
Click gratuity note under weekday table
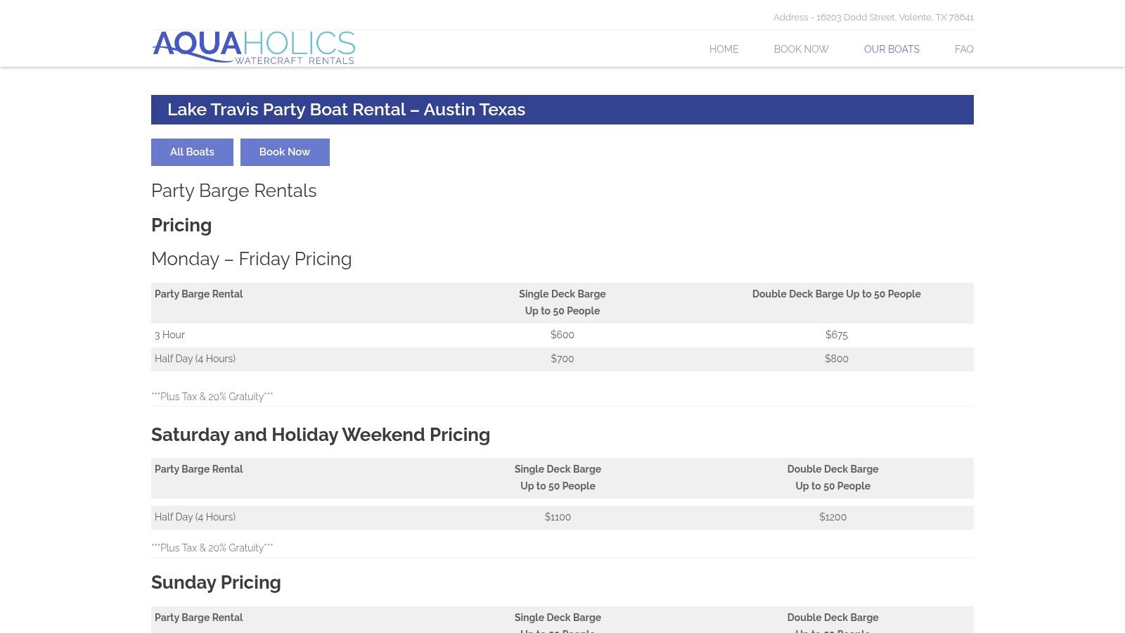[212, 397]
